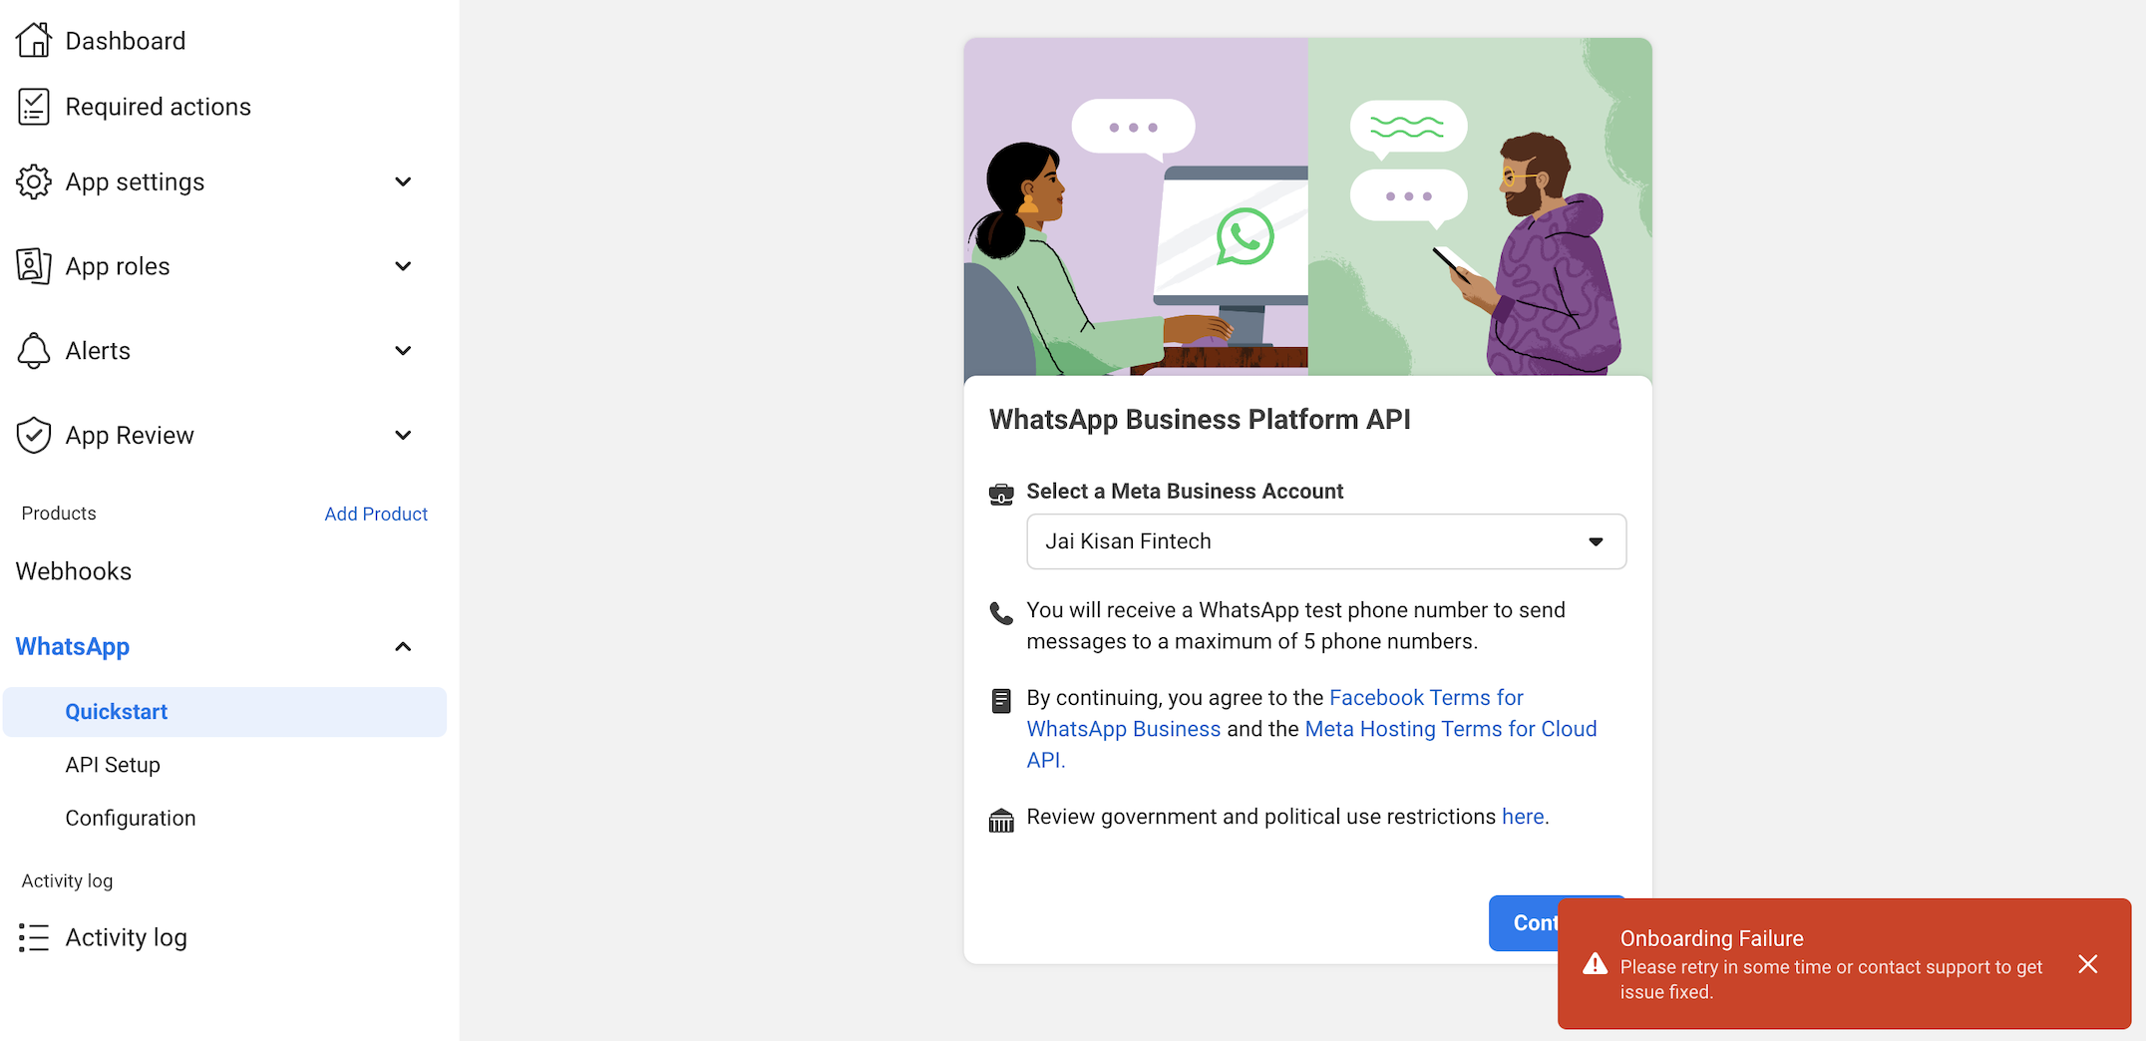Click the blue Continue button

pos(1524,923)
